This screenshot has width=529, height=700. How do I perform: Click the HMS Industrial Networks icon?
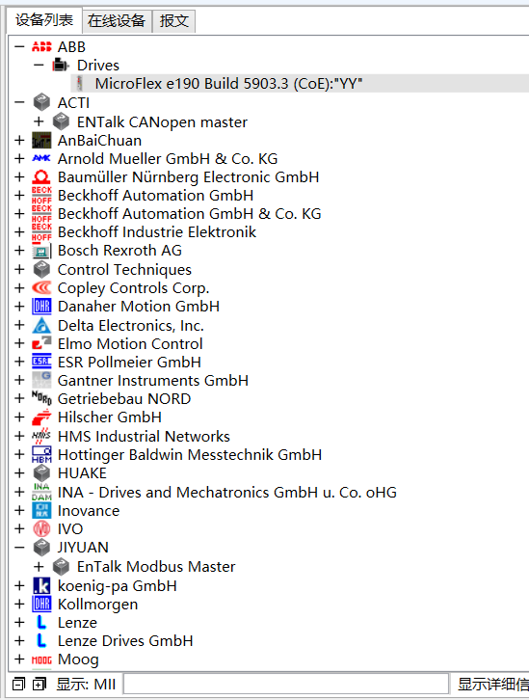(x=41, y=436)
